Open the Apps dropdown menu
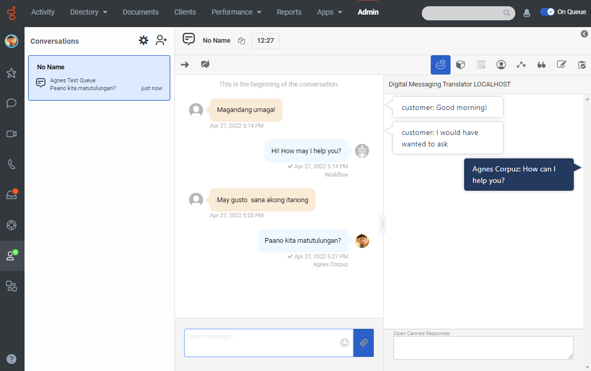Screen dimensions: 591x371 (x=330, y=12)
